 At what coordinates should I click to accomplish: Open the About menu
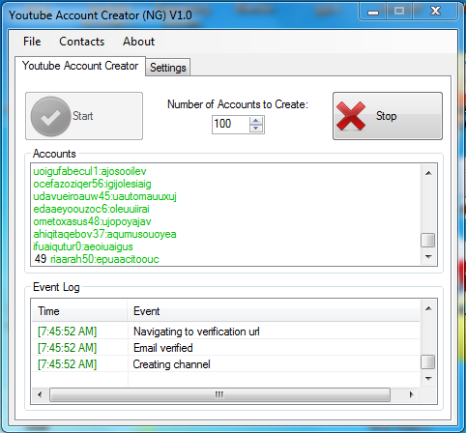pos(138,42)
